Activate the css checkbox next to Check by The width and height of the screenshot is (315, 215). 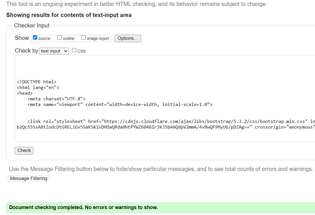74,50
